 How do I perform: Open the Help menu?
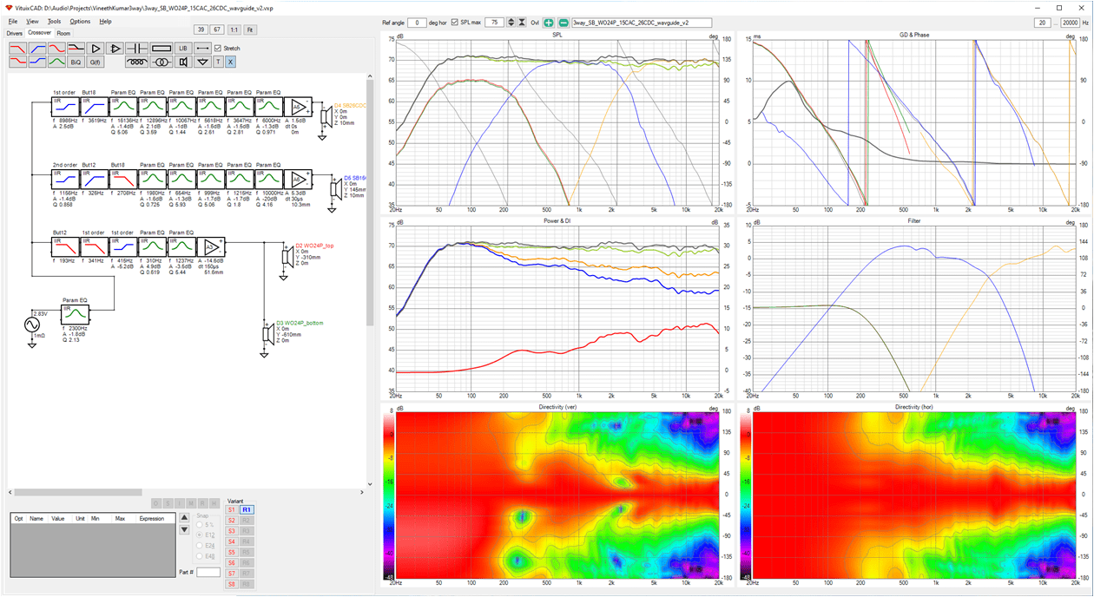click(x=105, y=21)
